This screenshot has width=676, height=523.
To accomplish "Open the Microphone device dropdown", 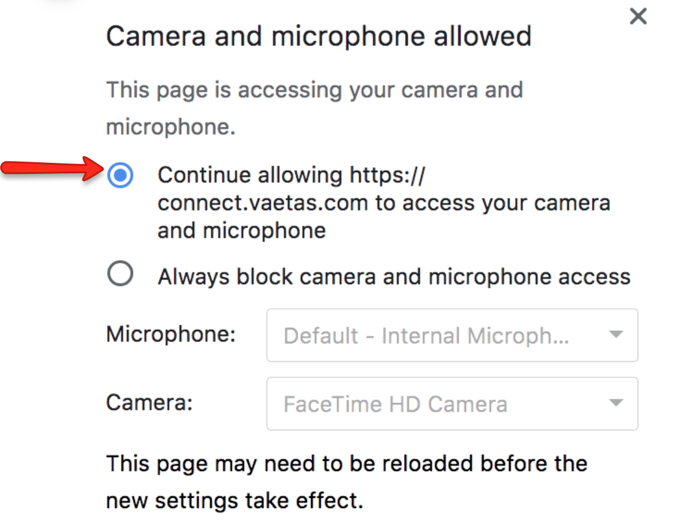I will pos(452,335).
